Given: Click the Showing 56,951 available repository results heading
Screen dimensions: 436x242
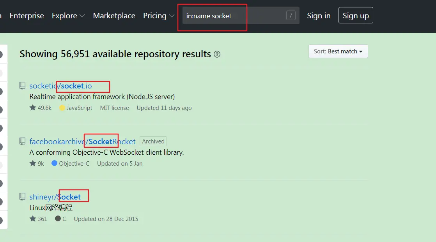Looking at the screenshot, I should coord(115,54).
